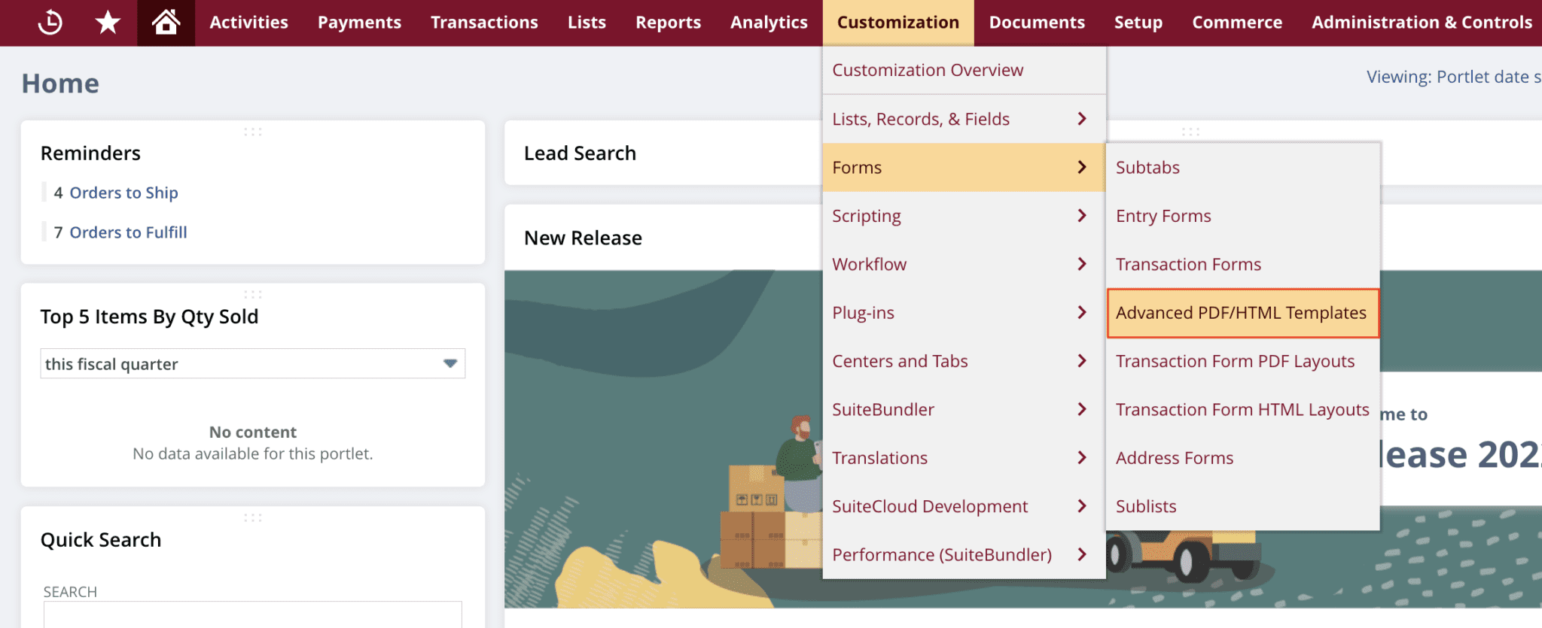The height and width of the screenshot is (628, 1542).
Task: Select Advanced PDF/HTML Templates
Action: (x=1241, y=313)
